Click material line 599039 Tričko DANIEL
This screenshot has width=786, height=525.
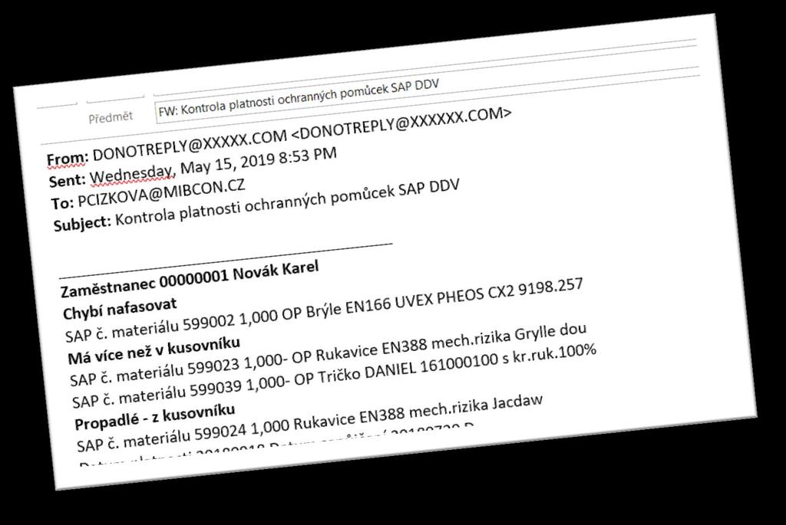(x=334, y=376)
